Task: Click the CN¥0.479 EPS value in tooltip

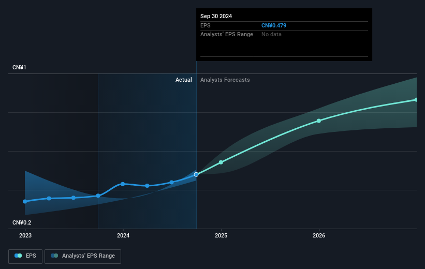Action: pyautogui.click(x=274, y=25)
